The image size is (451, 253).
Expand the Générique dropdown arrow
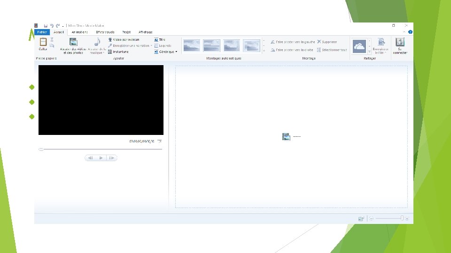[x=176, y=52]
